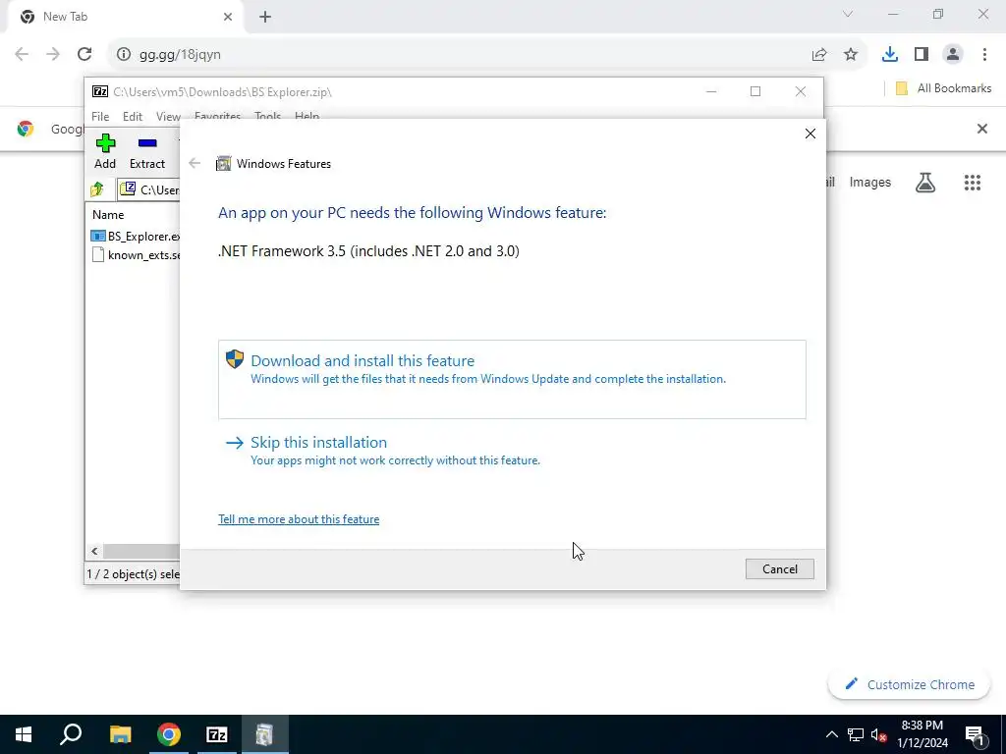Click the UAC shield icon beside Download
This screenshot has height=754, width=1006.
click(235, 359)
